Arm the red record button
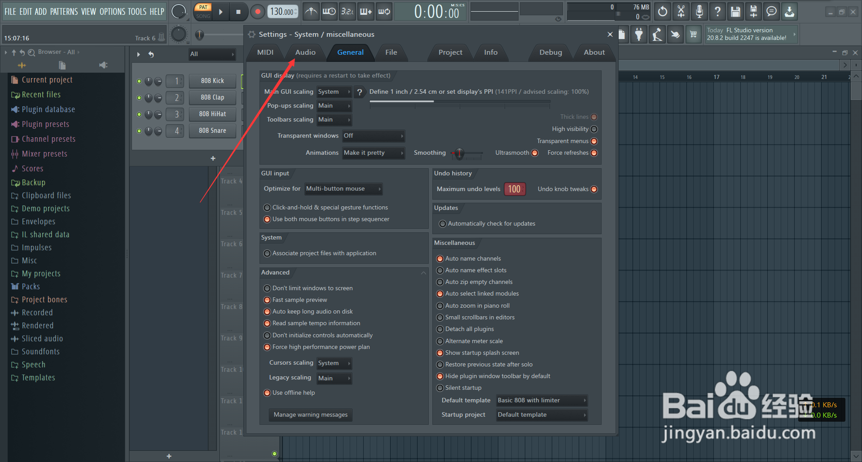This screenshot has height=462, width=862. [x=257, y=12]
